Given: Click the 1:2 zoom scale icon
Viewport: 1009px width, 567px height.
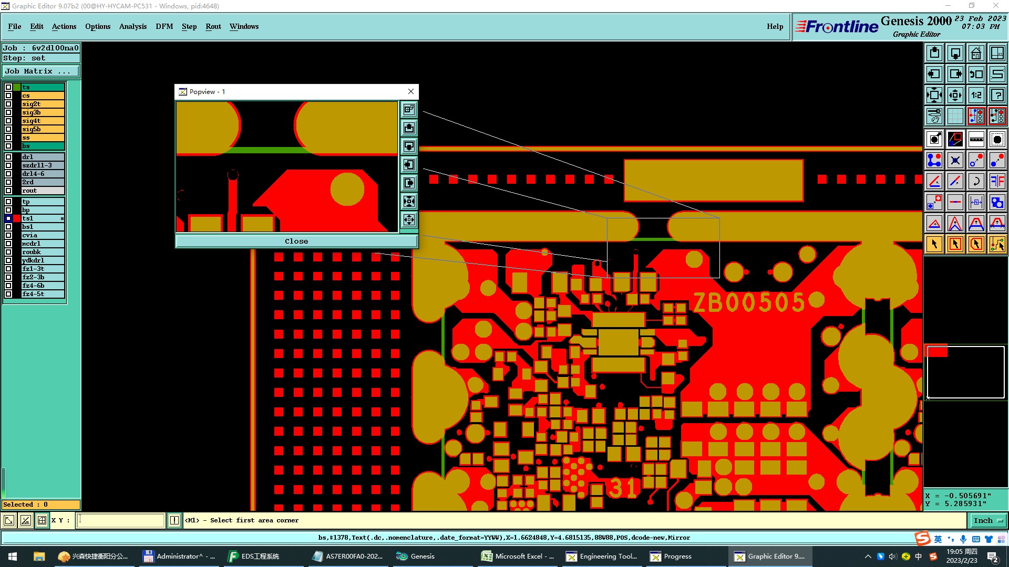Looking at the screenshot, I should pos(976,95).
